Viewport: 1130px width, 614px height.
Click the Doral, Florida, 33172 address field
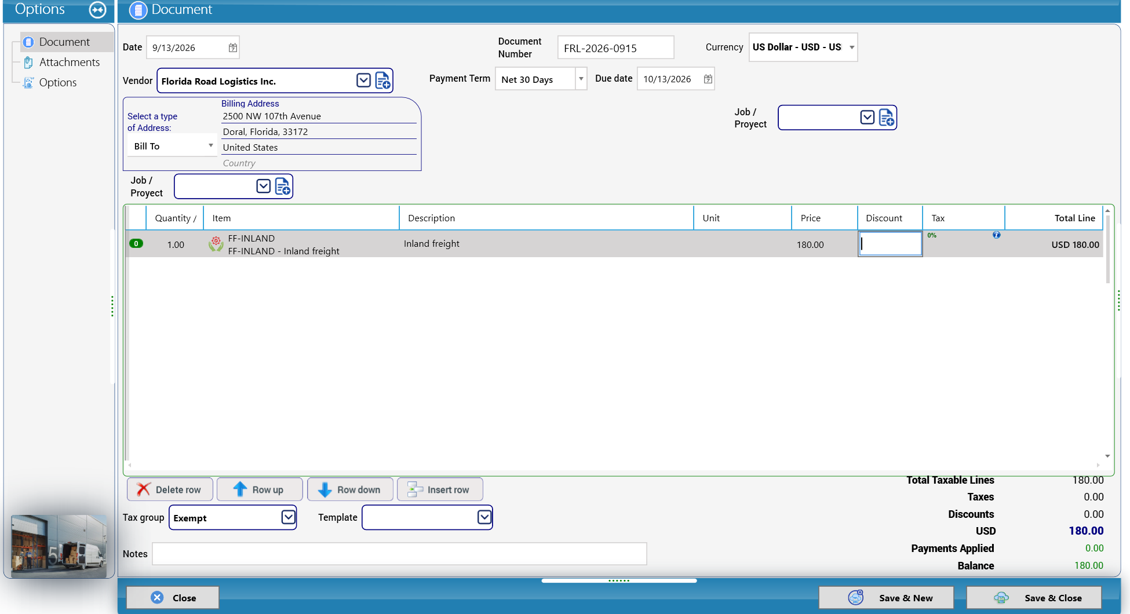(x=319, y=131)
